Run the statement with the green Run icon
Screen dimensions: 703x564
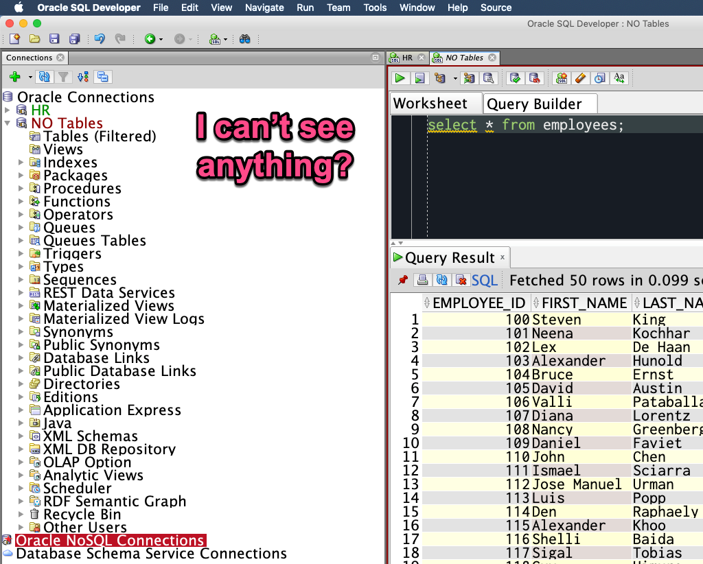pos(400,78)
